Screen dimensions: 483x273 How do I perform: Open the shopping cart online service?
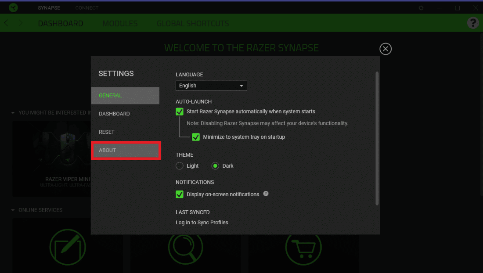(303, 248)
